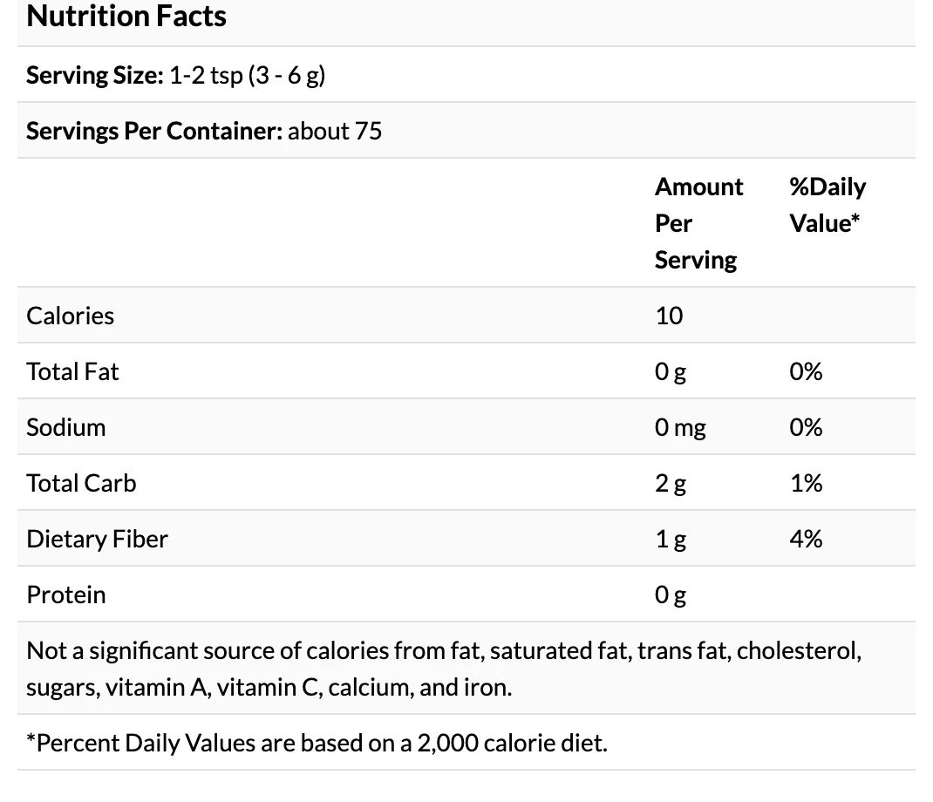Select the 1-2 tsp (3 - 6 g) value
Viewport: 933px width, 802px height.
(x=248, y=76)
